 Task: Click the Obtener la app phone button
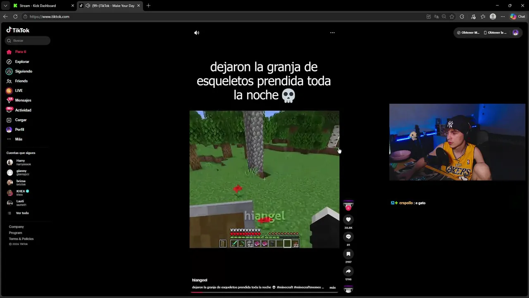(495, 33)
